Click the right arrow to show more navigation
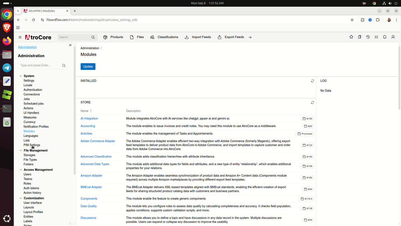This screenshot has width=401, height=226. (250, 37)
